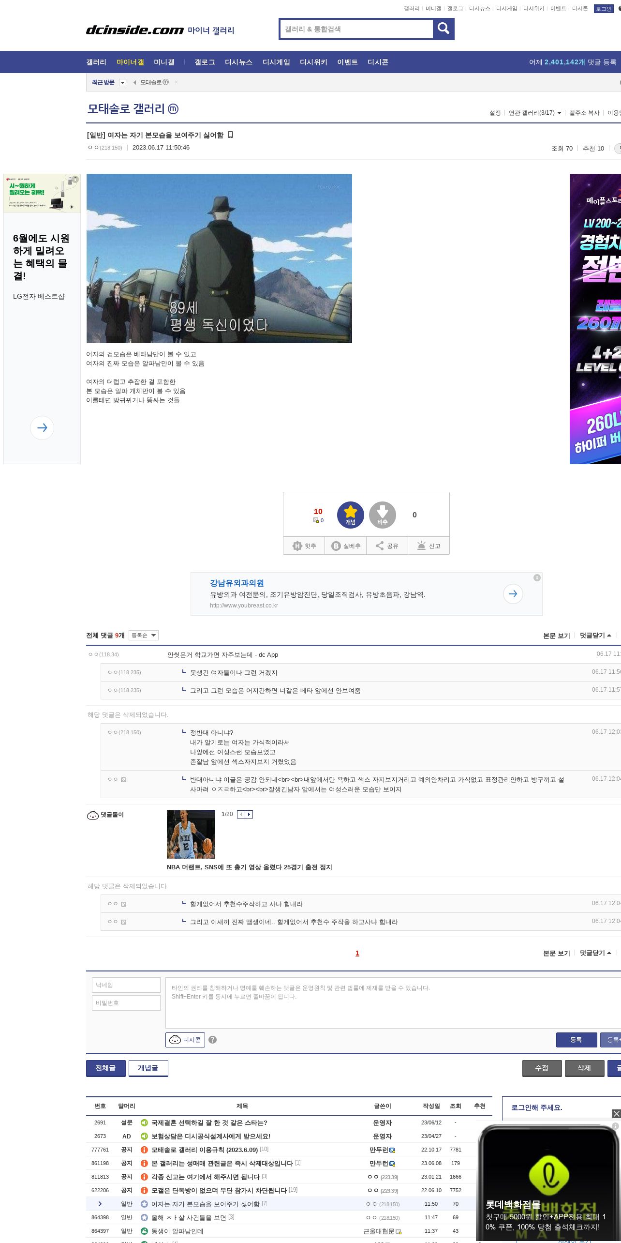Screen dimensions: 621x1243
Task: Click the mobile icon next to post title
Action: coord(230,135)
